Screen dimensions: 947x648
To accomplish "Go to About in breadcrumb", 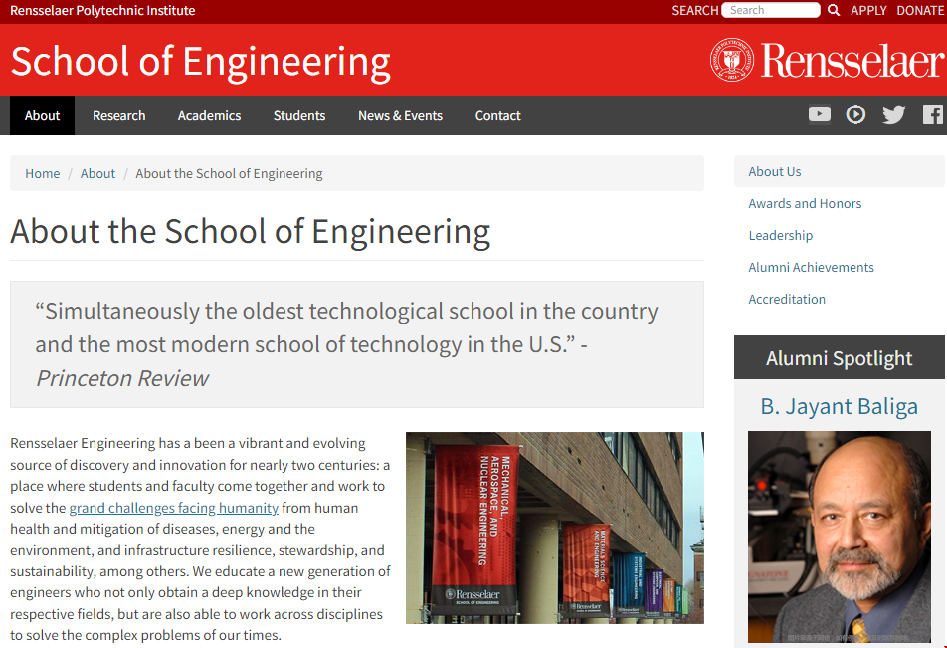I will click(x=97, y=173).
